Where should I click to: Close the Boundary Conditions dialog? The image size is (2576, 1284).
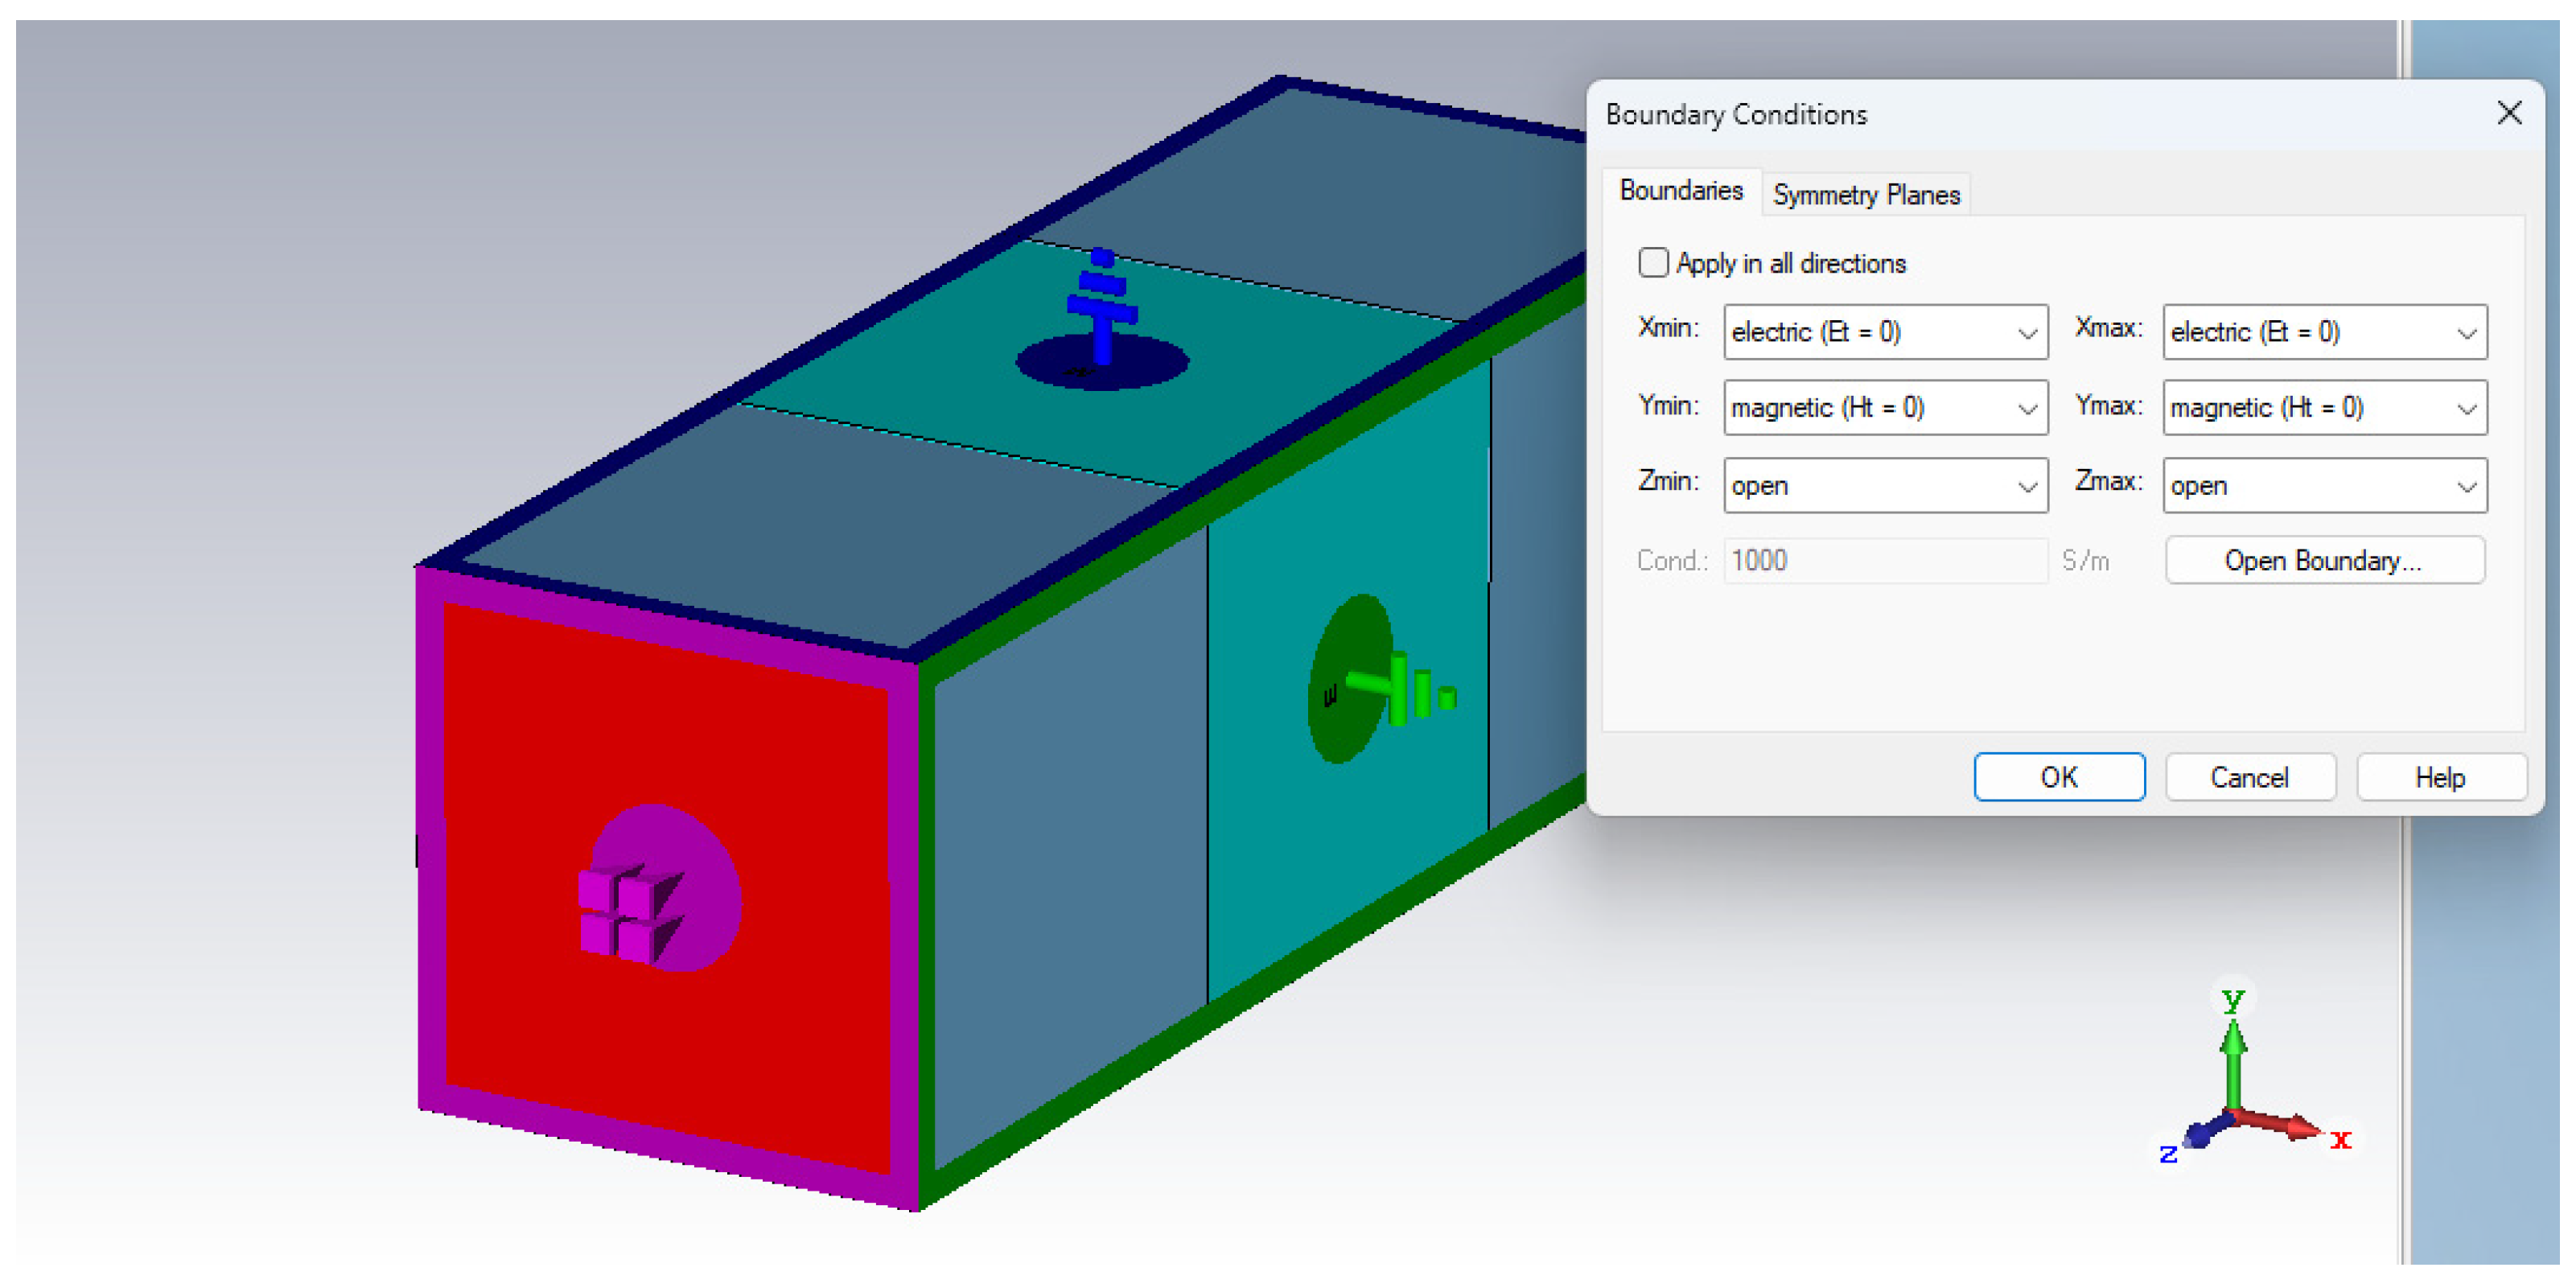[2508, 113]
